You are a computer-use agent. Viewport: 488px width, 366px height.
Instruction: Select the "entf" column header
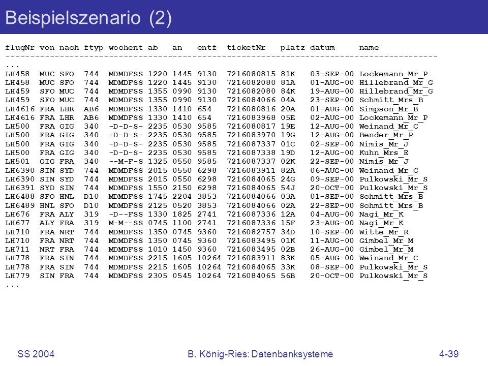[x=207, y=48]
